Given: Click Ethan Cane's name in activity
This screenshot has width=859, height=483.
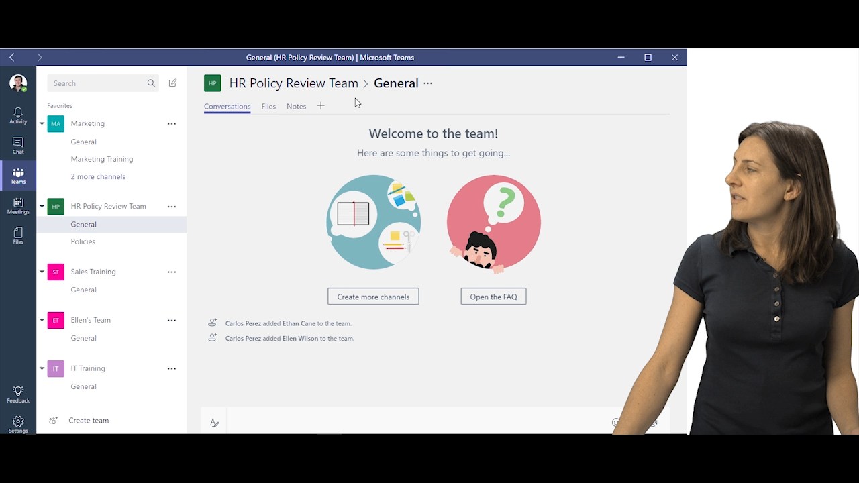Looking at the screenshot, I should click(x=299, y=323).
